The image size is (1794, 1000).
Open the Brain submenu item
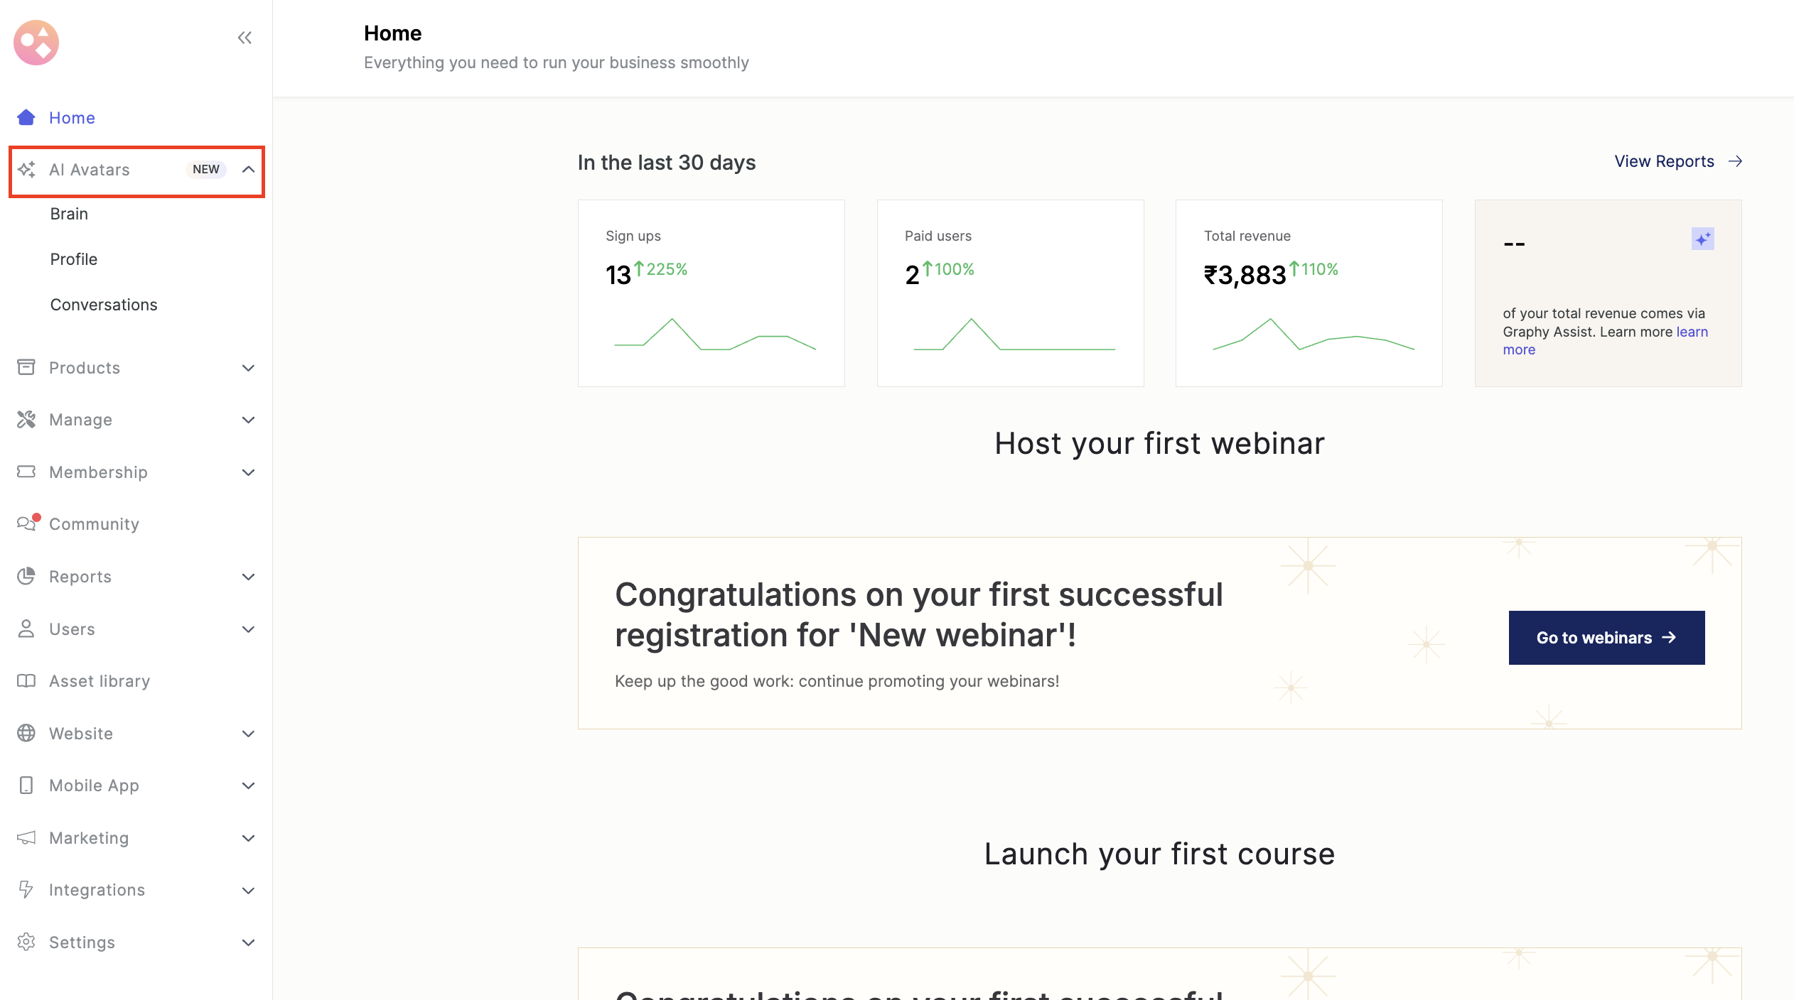(x=69, y=214)
